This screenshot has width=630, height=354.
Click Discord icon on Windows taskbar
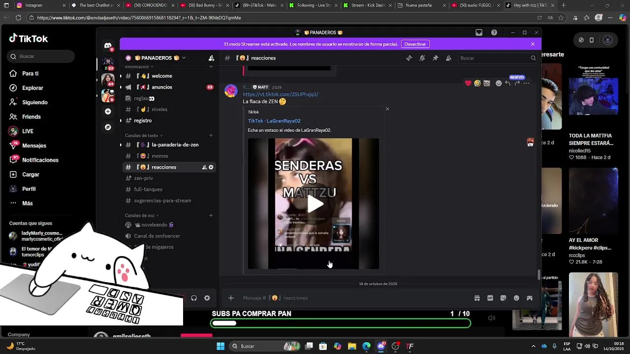click(x=381, y=346)
